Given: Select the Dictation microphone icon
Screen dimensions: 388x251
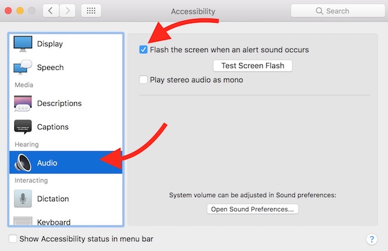Looking at the screenshot, I should [x=23, y=199].
